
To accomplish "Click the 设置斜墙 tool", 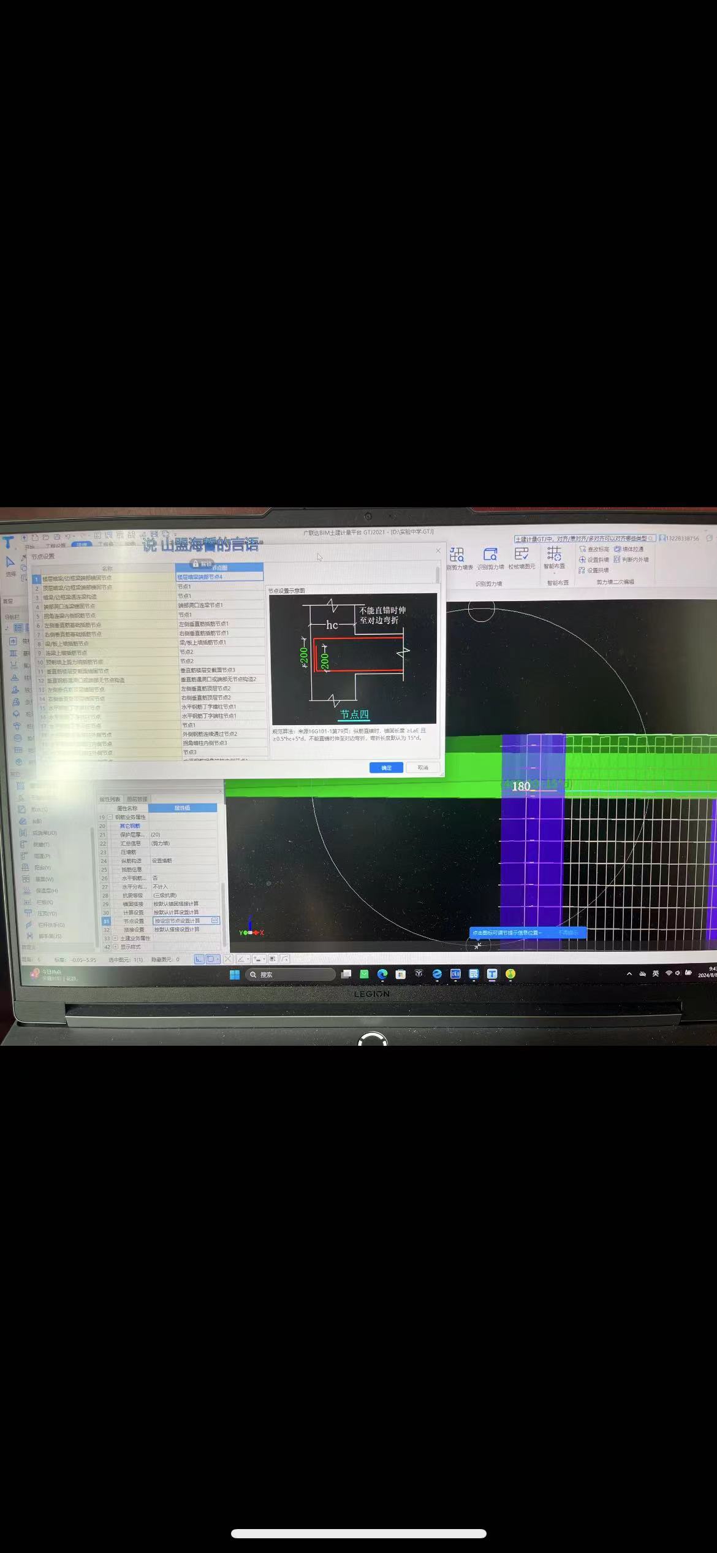I will (x=594, y=559).
